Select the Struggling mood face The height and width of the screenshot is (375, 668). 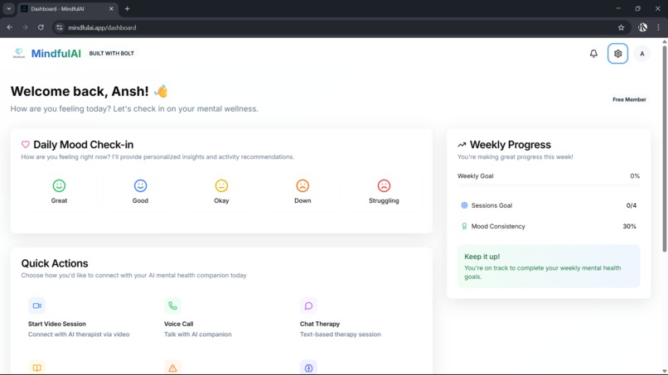coord(384,186)
